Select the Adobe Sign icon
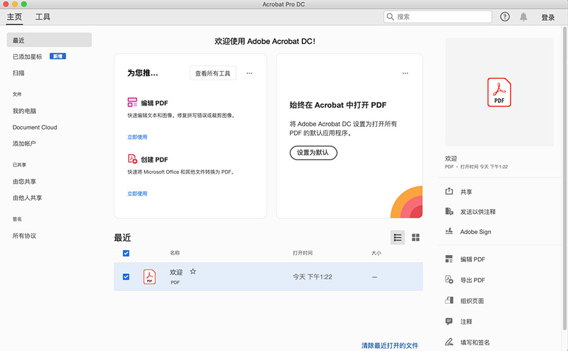Viewport: 568px width, 351px height. coord(449,232)
